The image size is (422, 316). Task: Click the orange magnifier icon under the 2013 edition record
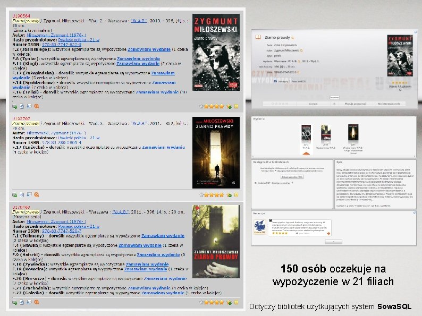click(x=37, y=106)
